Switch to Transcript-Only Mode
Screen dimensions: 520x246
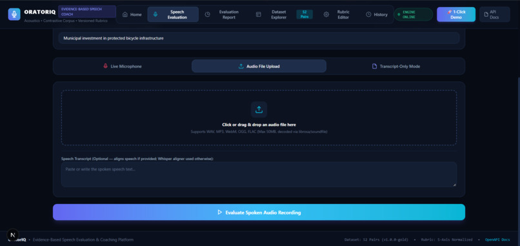(x=395, y=67)
